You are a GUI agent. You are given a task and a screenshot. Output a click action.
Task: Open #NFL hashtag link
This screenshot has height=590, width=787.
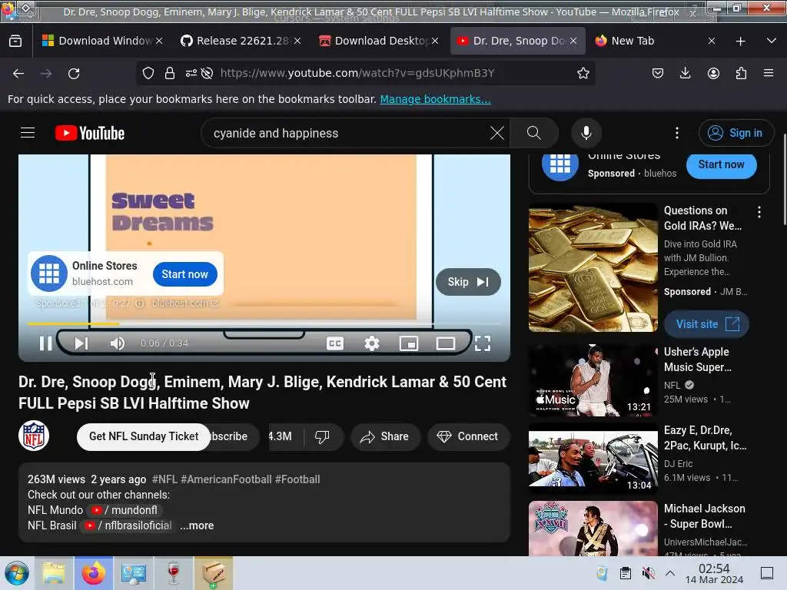coord(164,479)
